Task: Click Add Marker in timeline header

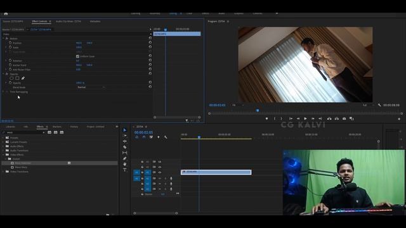Action: pos(159,137)
